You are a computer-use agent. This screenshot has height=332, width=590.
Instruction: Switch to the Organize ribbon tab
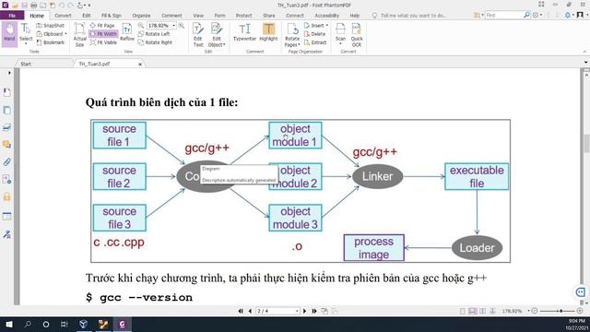point(141,16)
